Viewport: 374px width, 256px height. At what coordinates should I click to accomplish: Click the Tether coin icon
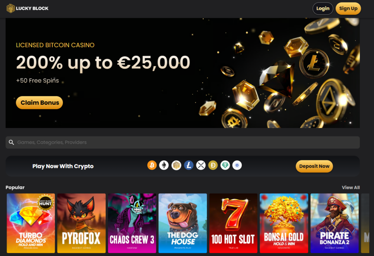(x=225, y=165)
